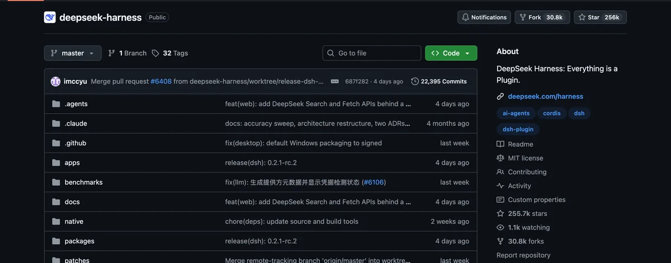Click the Notifications bell button
The image size is (671, 263).
484,17
